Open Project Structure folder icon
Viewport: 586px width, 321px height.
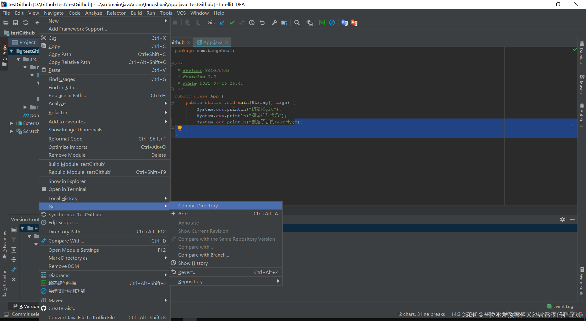tap(284, 23)
